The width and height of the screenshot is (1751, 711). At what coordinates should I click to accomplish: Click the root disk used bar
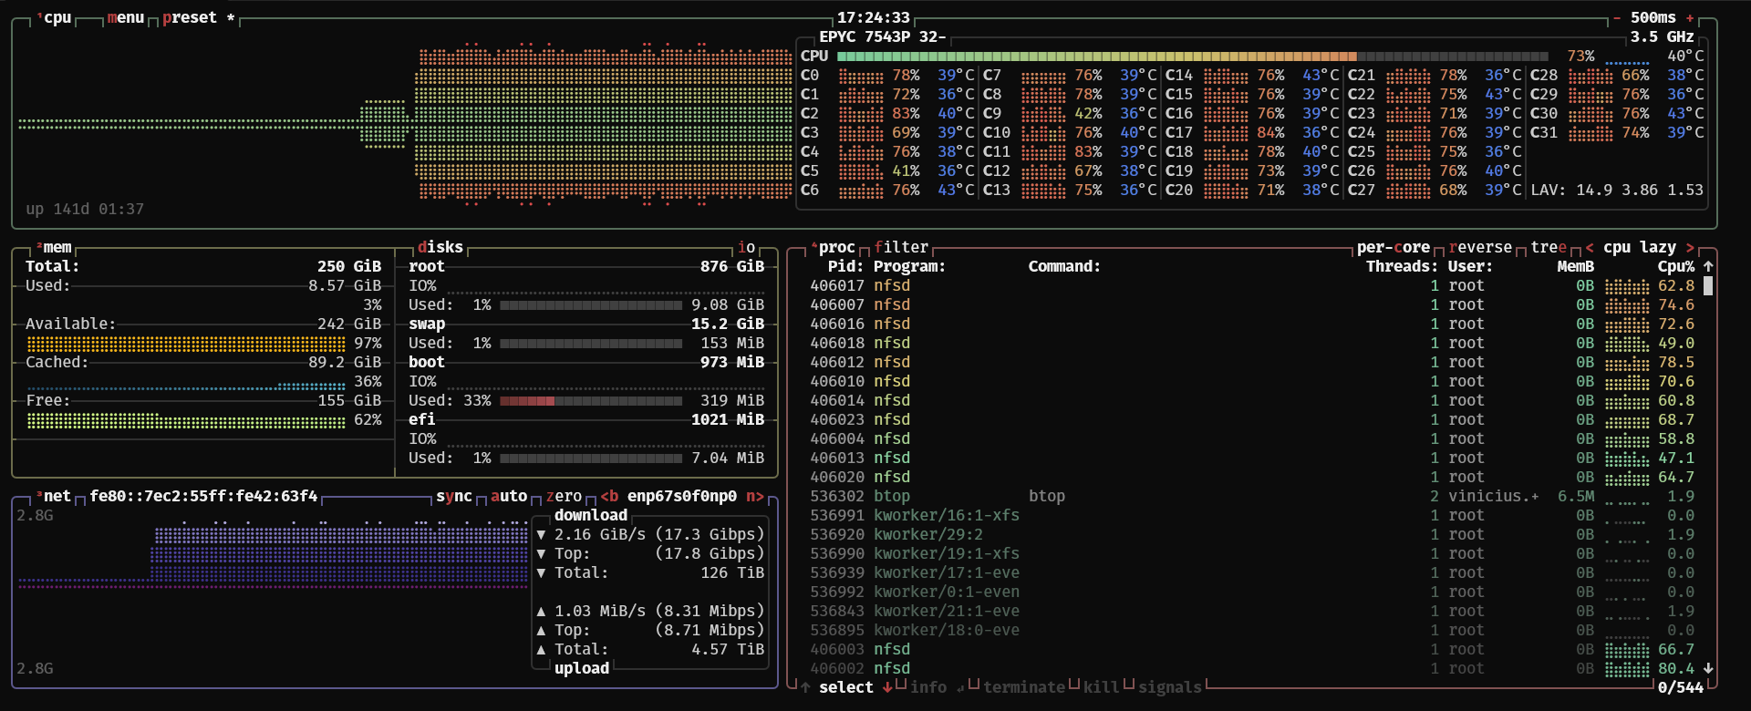coord(591,304)
